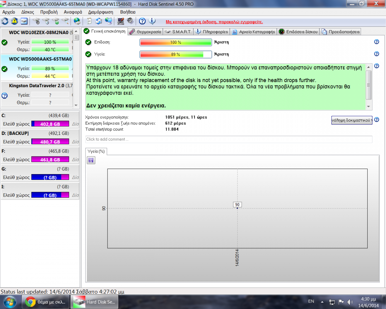Click status text box scrollbar thumb
The width and height of the screenshot is (386, 309).
(x=369, y=85)
